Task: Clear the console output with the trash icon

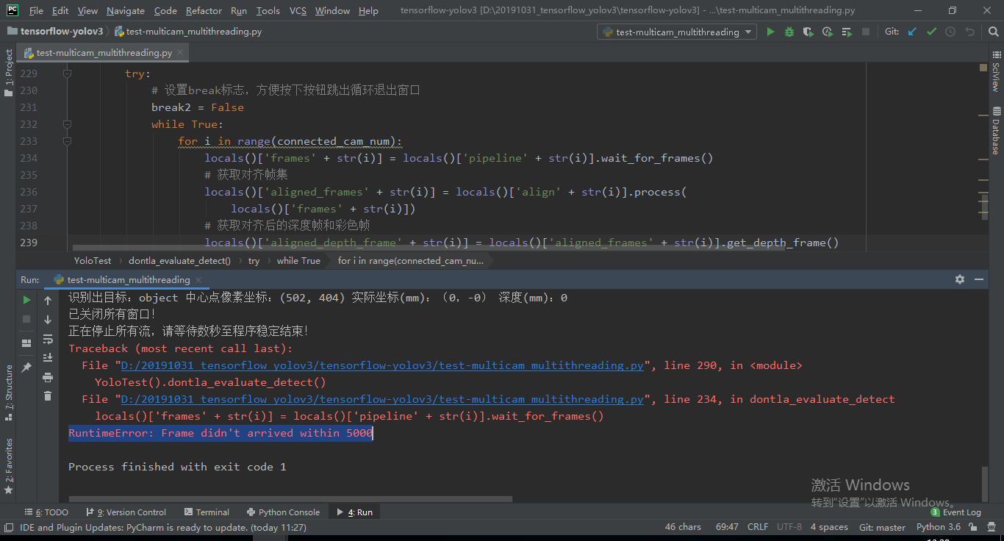Action: (x=48, y=395)
